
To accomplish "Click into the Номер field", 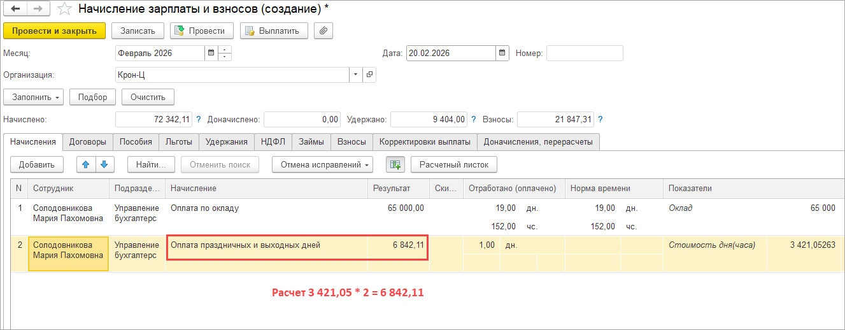I will click(585, 53).
